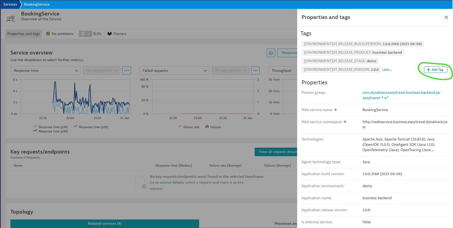
Task: Click the No problems status label
Action: tap(62, 34)
